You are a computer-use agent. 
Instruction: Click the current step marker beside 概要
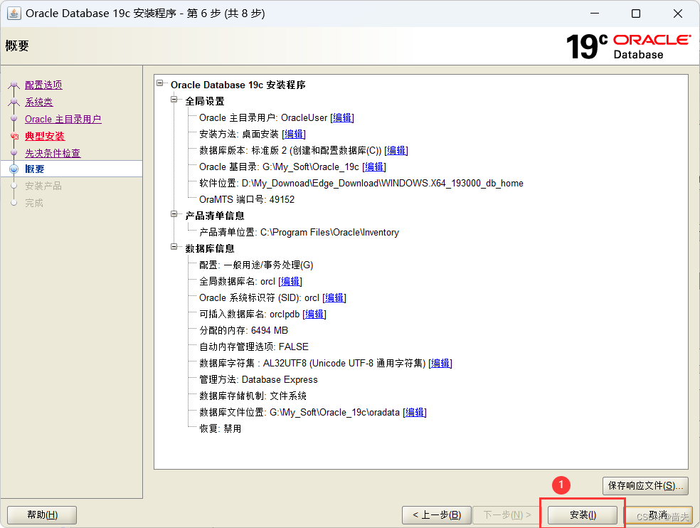pos(14,169)
